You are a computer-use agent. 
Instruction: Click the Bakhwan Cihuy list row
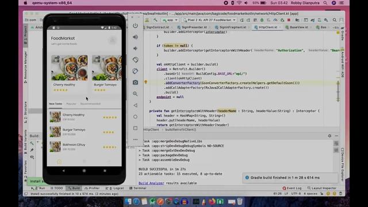(x=84, y=147)
